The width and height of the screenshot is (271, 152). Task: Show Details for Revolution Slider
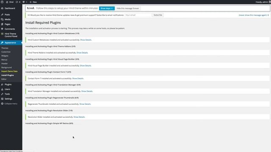pos(79,117)
